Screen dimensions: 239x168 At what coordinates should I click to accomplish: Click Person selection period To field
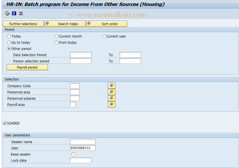pos(130,61)
